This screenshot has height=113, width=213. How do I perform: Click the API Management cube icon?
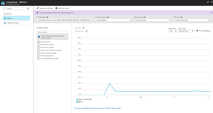click(3, 3)
